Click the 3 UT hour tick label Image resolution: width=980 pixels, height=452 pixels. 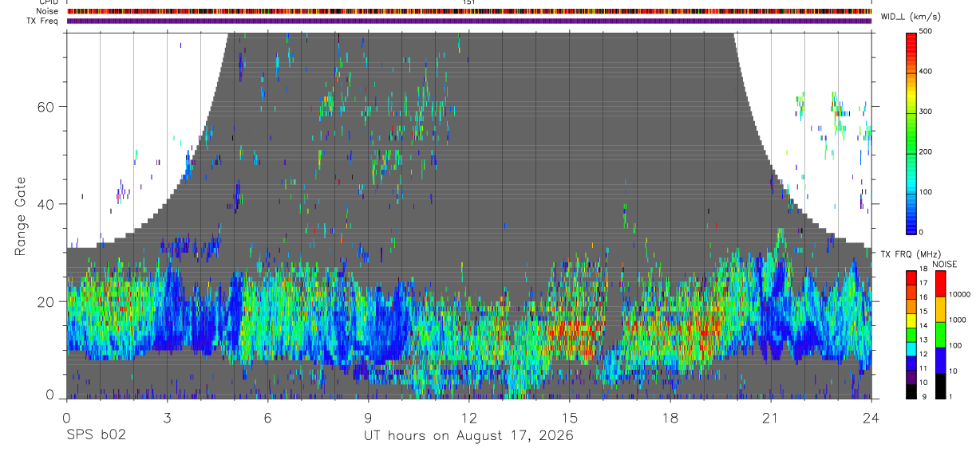(x=166, y=418)
